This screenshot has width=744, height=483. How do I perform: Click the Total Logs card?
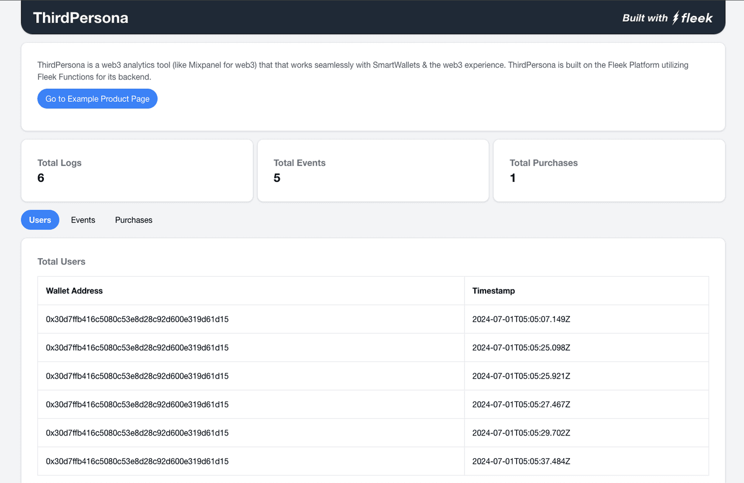click(x=137, y=170)
